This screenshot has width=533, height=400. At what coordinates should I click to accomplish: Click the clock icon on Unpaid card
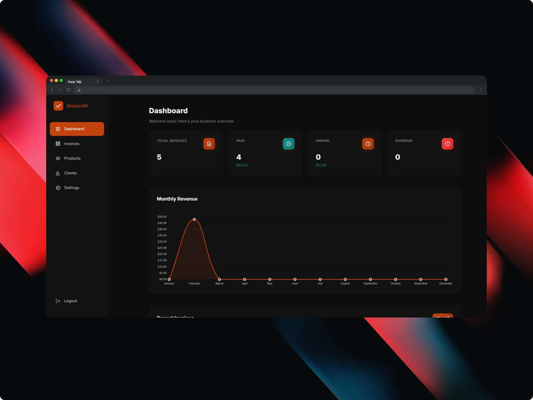click(x=368, y=144)
